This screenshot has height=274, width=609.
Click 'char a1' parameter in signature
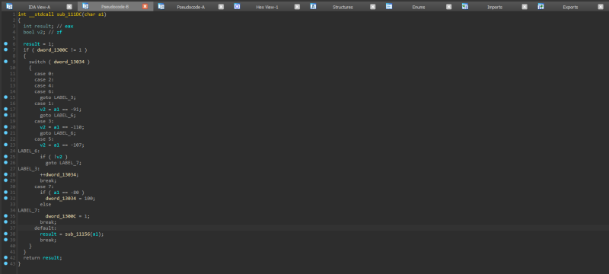pos(94,14)
